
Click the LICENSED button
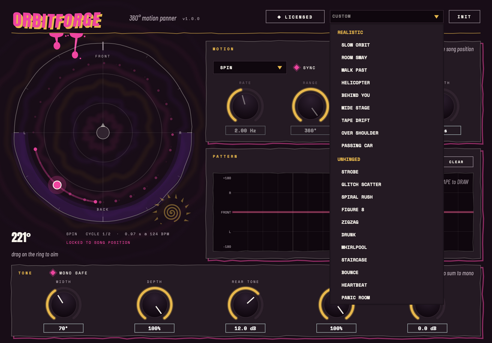point(295,17)
